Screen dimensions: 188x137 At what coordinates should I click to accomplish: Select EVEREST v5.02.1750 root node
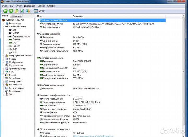tap(15, 20)
